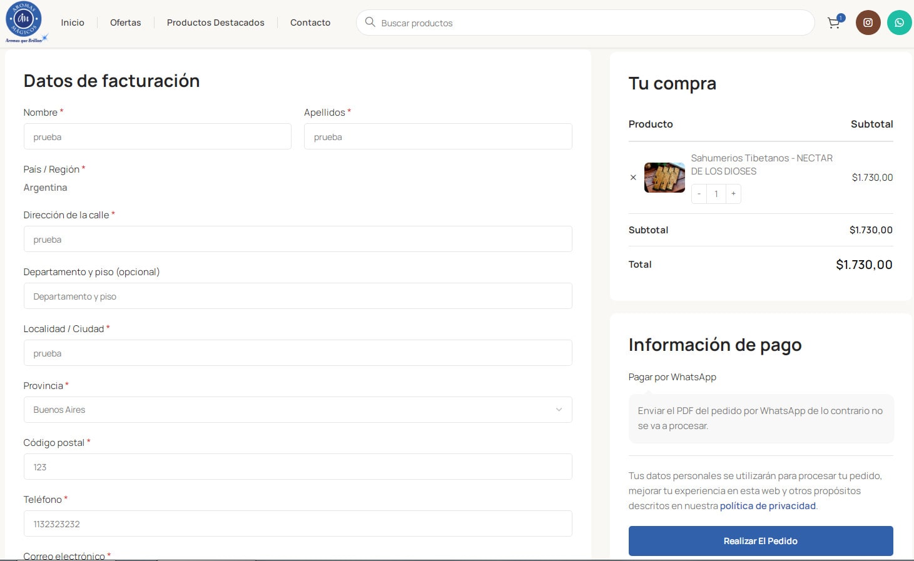Open the shopping cart icon
The width and height of the screenshot is (914, 561).
[833, 23]
